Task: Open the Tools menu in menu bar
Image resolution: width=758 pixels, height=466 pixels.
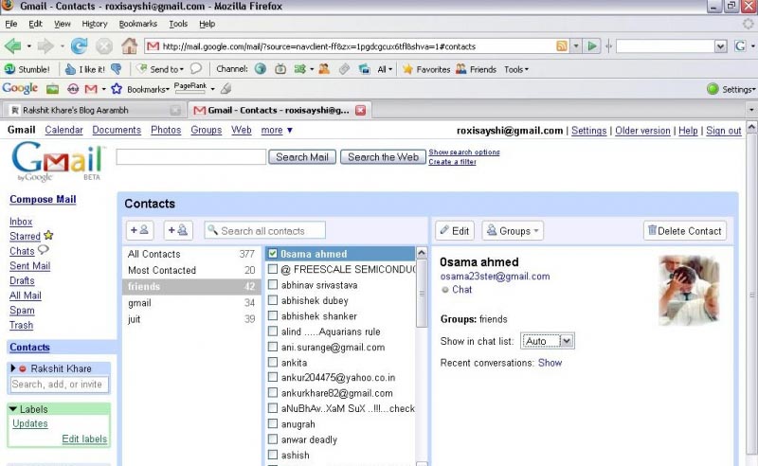Action: pos(178,24)
